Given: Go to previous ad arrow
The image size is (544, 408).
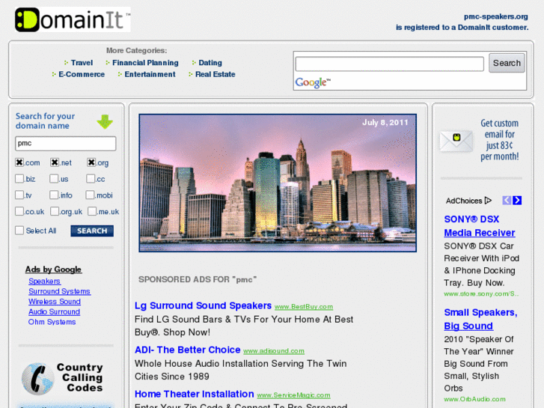Looking at the screenshot, I should [x=507, y=201].
